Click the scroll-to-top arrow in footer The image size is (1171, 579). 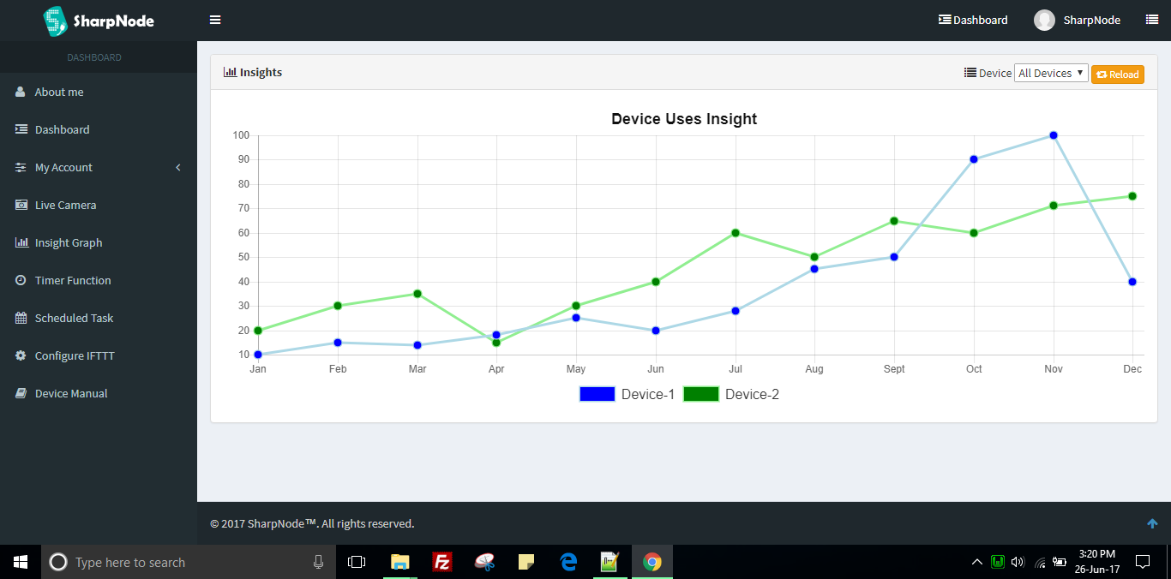click(1152, 523)
